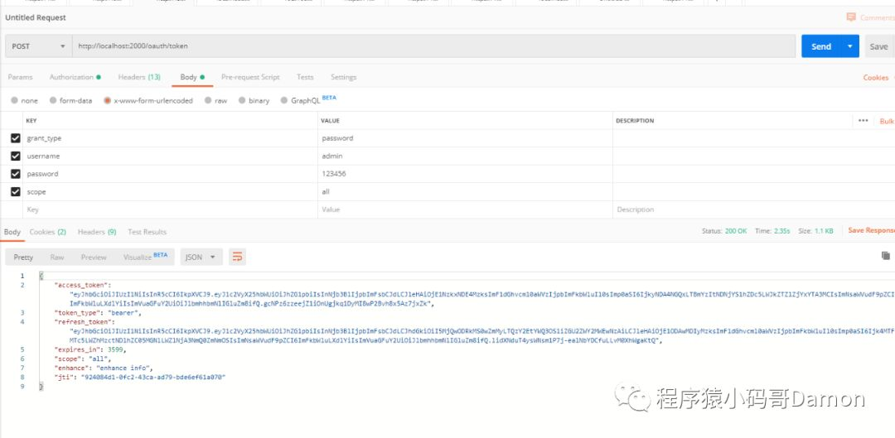Click the "expires_in" response line
Viewport: 895px width, 438px height.
coord(89,349)
